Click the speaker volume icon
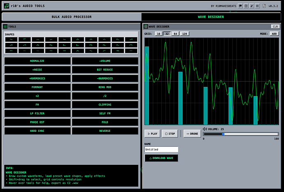Screen dimensions: 284x192 pyautogui.click(x=205, y=129)
